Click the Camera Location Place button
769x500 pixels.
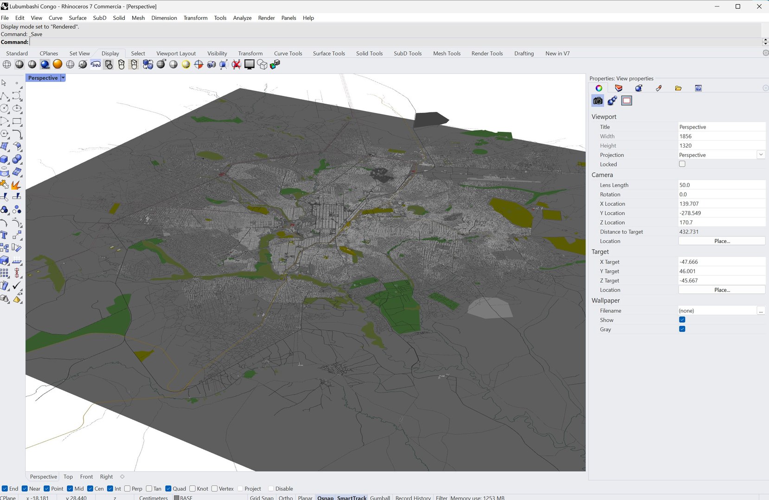[722, 241]
